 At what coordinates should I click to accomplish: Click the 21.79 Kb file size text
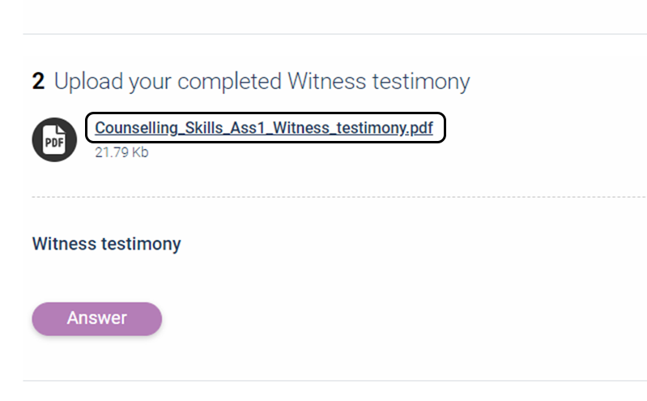click(x=121, y=152)
